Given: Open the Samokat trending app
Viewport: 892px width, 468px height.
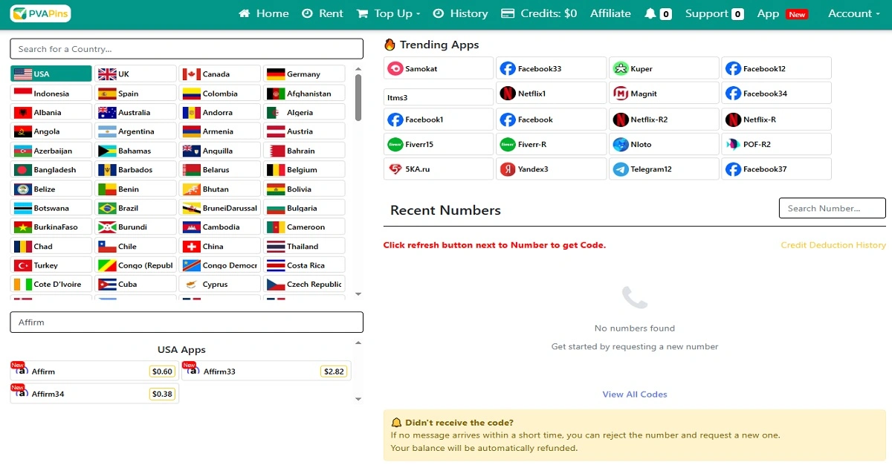Looking at the screenshot, I should click(x=439, y=68).
